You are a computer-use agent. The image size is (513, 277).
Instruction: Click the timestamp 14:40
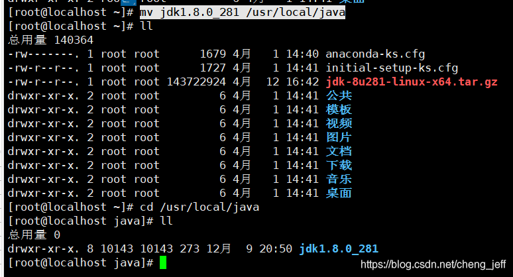302,54
